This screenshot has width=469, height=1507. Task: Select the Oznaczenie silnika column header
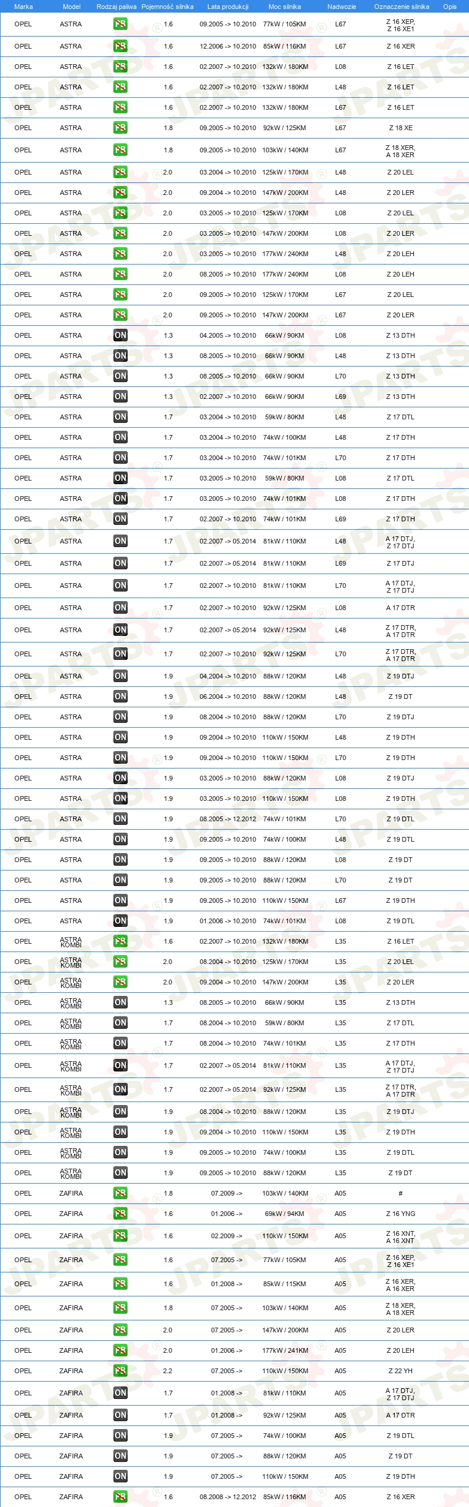(402, 7)
